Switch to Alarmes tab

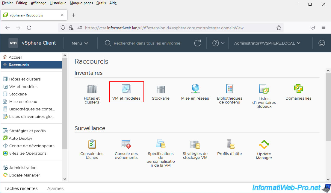[55, 188]
